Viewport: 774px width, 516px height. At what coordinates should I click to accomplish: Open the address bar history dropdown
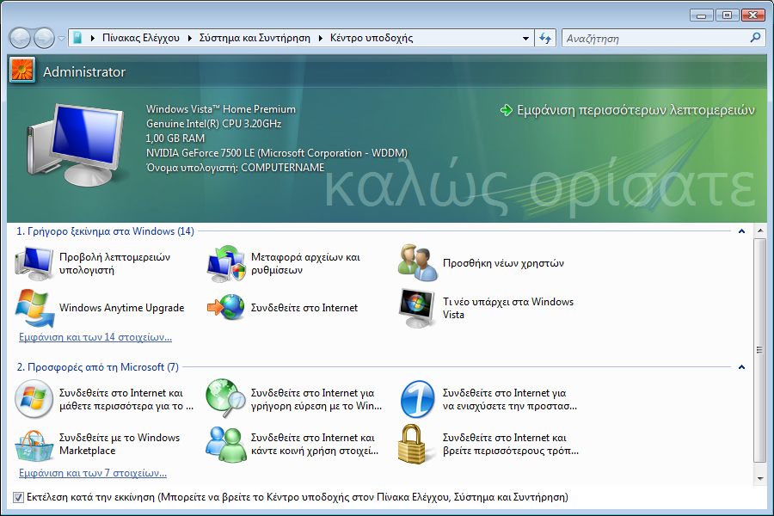(525, 38)
